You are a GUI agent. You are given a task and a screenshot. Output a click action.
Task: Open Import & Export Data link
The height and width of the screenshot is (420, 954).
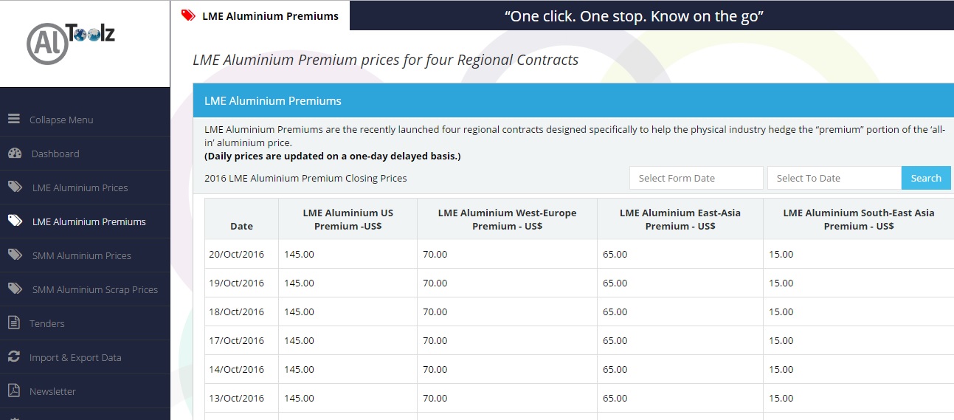75,357
